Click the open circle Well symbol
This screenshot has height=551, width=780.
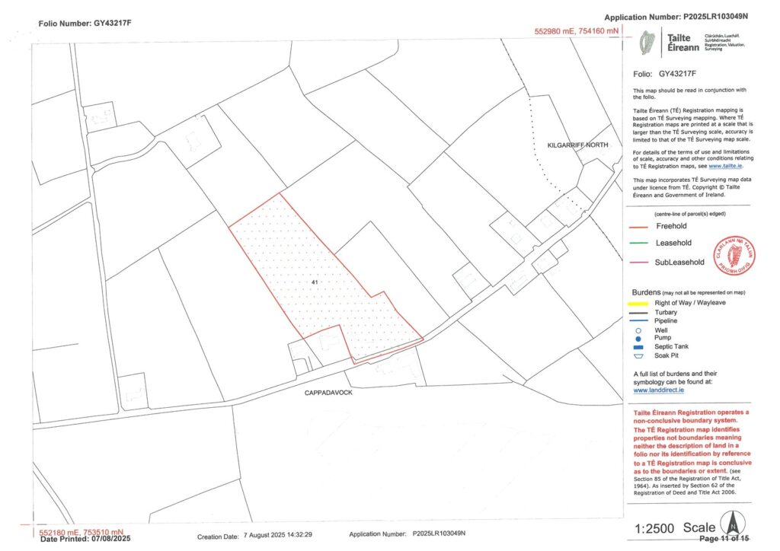click(x=639, y=331)
